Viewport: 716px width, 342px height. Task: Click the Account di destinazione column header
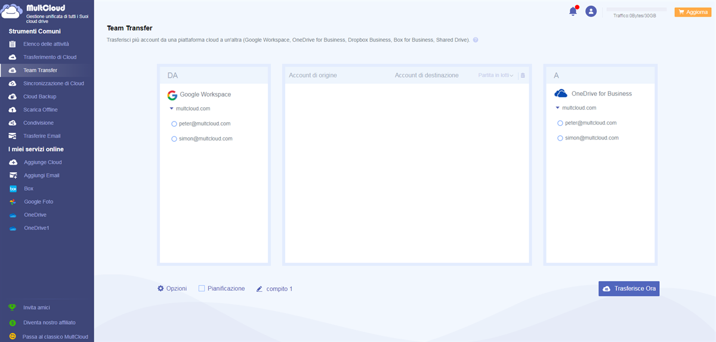[427, 76]
